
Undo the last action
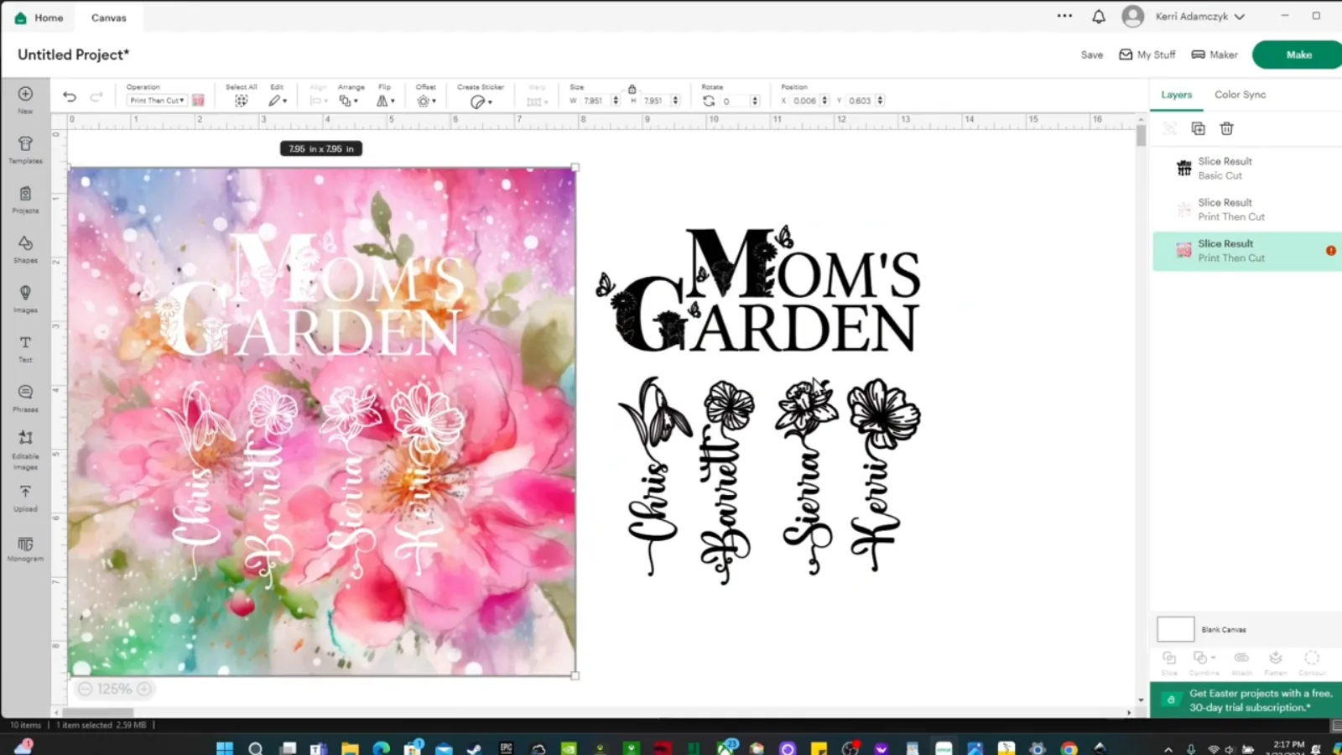coord(70,97)
